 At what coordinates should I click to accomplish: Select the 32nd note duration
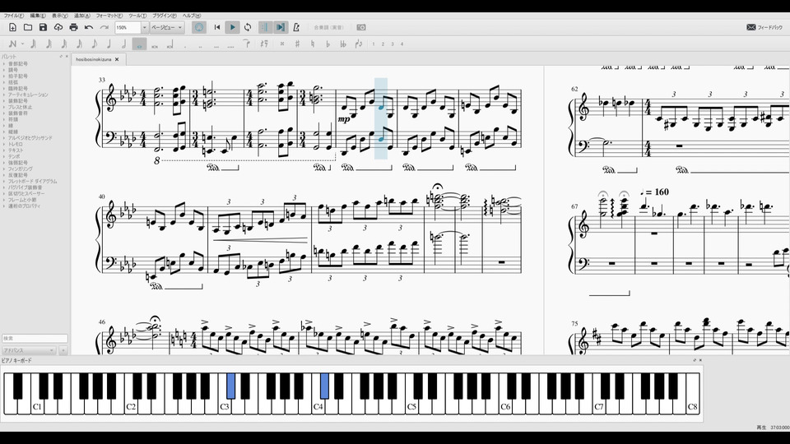pos(64,44)
